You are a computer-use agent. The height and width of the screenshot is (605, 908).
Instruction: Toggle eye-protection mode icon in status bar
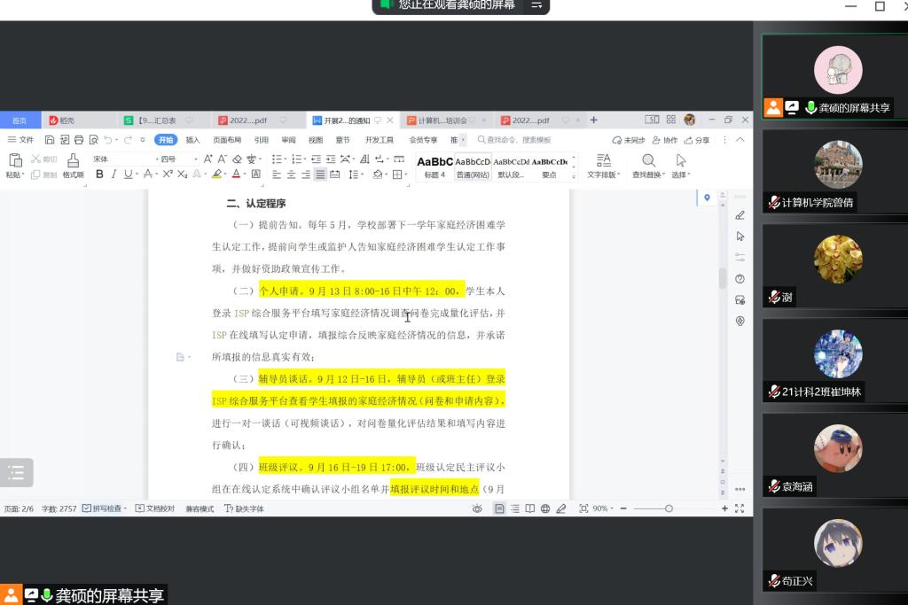coord(477,508)
